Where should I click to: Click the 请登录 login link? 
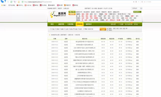point(60,8)
